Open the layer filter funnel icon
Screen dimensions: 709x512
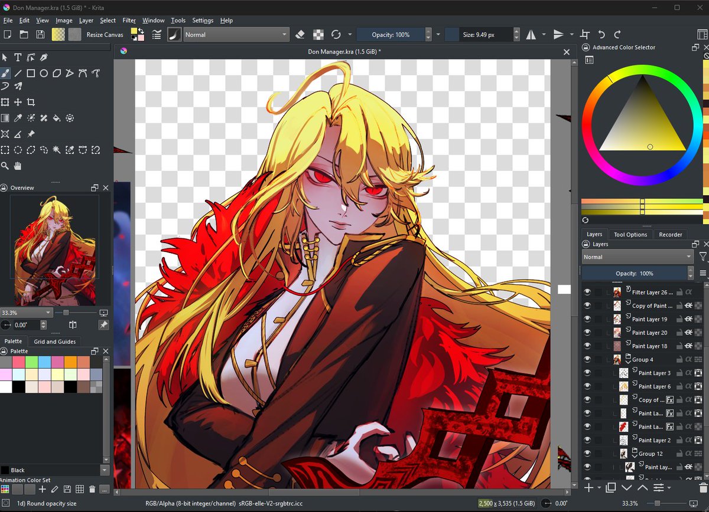pos(703,257)
